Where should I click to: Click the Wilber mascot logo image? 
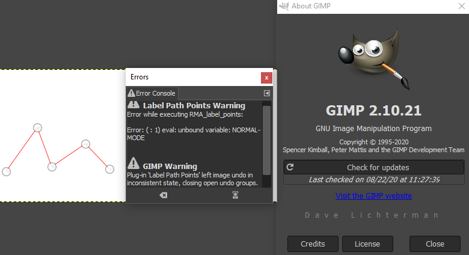(x=373, y=59)
